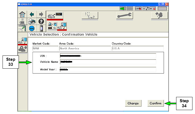Viewport: 195px width, 114px height.
Task: Open the wrench repair tab
Action: [x=125, y=16]
